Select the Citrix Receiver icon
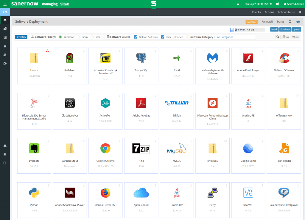Screen dimensions: 305x220 pos(70,103)
